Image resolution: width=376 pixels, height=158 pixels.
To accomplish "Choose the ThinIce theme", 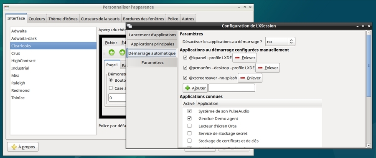I will point(53,98).
